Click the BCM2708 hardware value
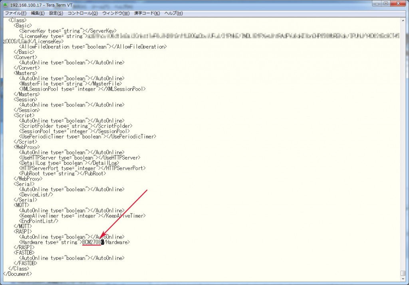This screenshot has width=409, height=285. click(91, 242)
